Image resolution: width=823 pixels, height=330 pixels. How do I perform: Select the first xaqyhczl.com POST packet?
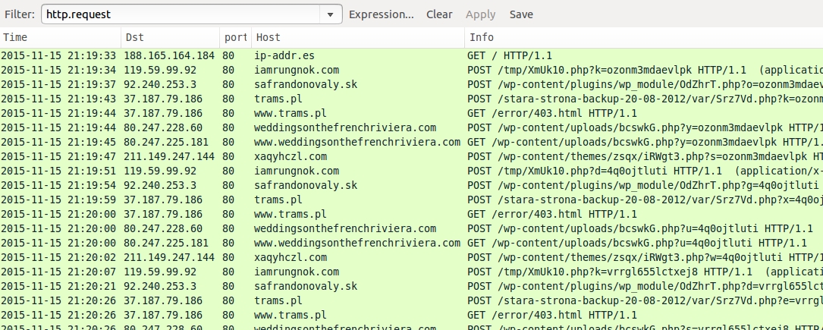(291, 156)
